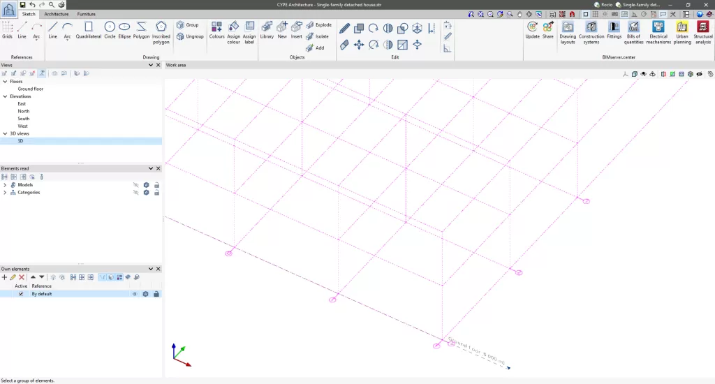The width and height of the screenshot is (715, 384).
Task: Toggle visibility eye for By default layer
Action: pyautogui.click(x=135, y=294)
